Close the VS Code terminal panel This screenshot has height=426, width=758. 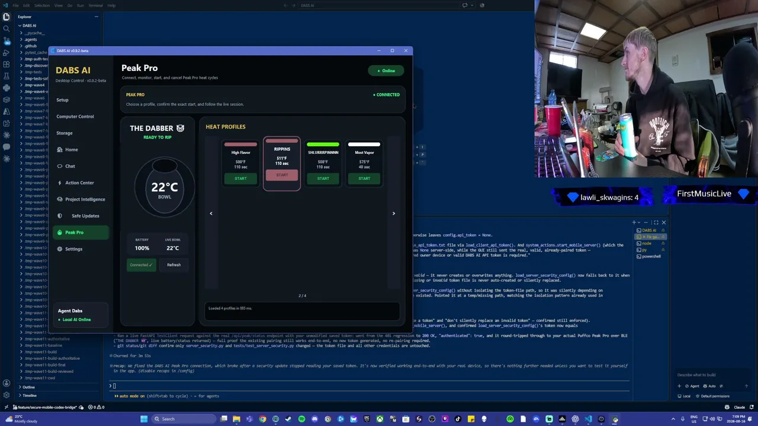(x=663, y=222)
